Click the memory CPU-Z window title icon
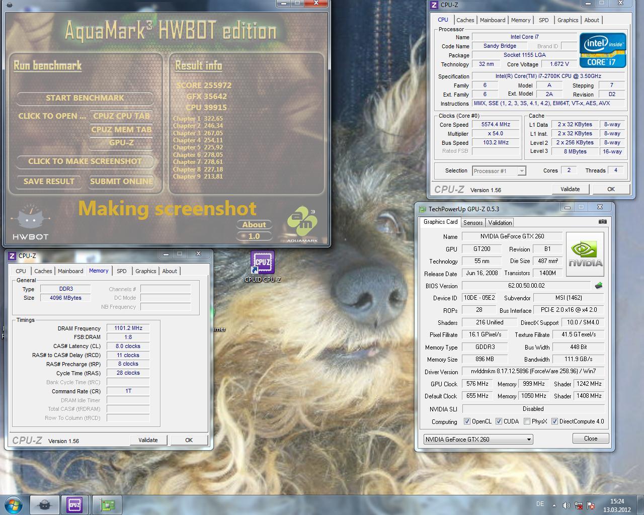 click(13, 256)
